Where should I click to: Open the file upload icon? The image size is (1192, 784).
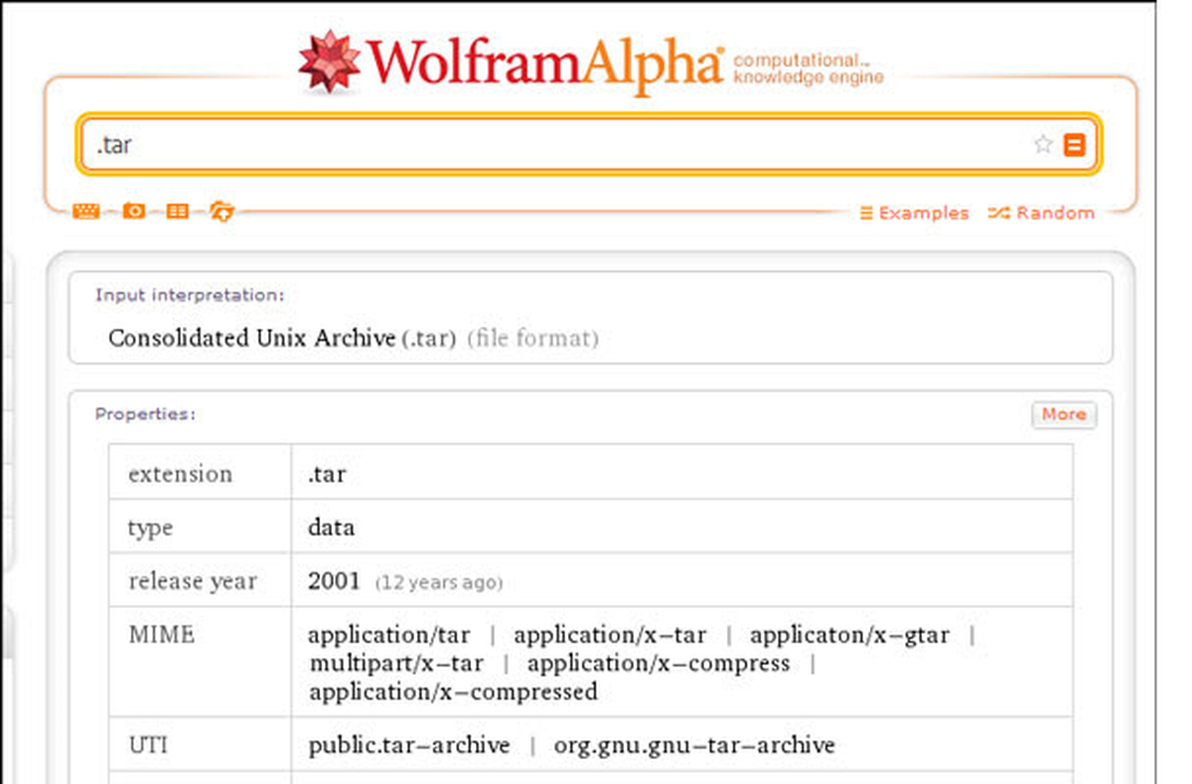pos(223,212)
